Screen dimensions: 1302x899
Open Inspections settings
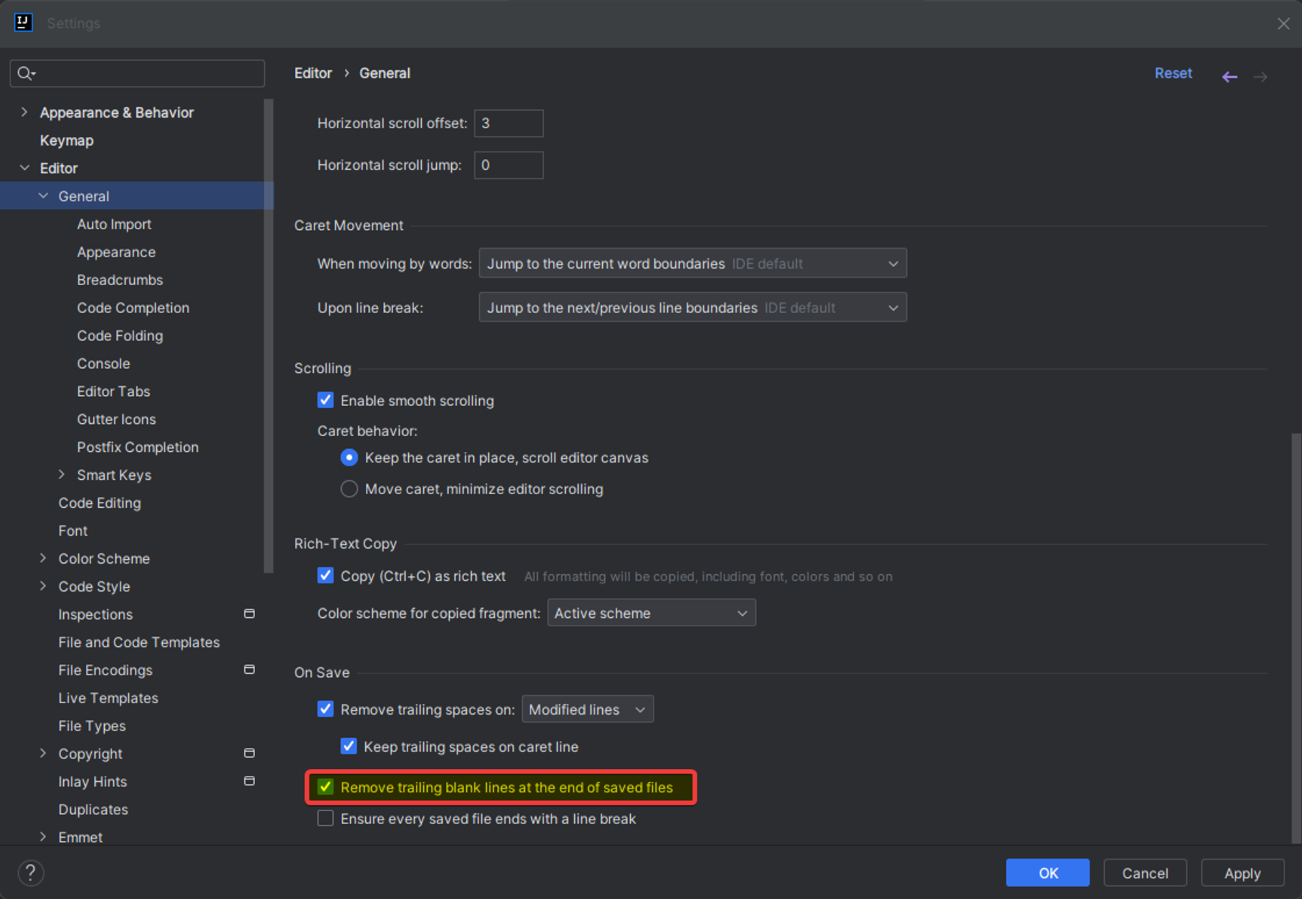click(x=95, y=614)
